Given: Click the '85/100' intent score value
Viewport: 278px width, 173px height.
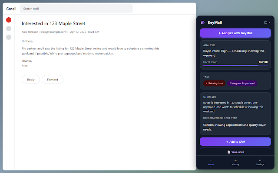Looking at the screenshot, I should tap(263, 62).
